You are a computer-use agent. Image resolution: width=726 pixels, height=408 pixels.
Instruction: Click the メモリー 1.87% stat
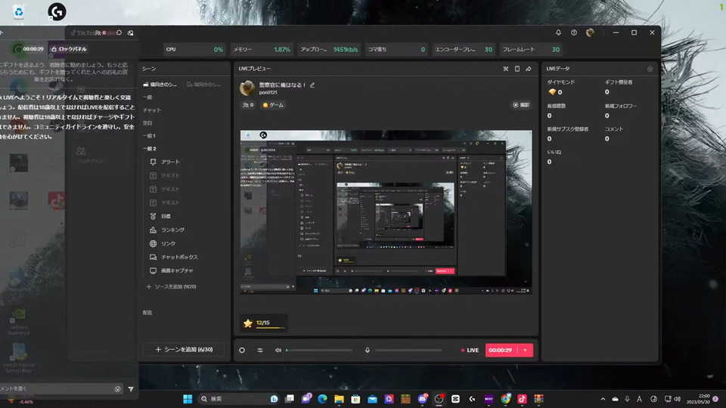pos(262,50)
